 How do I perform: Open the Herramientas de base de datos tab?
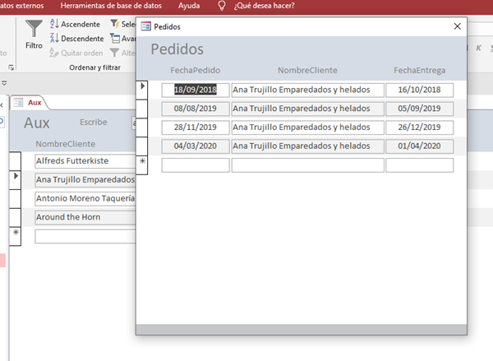tap(111, 6)
